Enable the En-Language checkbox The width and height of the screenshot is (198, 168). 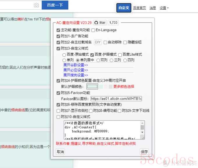click(x=93, y=30)
